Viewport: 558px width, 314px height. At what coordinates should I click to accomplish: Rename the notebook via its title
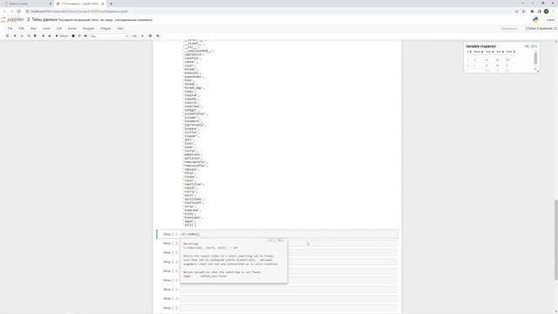42,19
